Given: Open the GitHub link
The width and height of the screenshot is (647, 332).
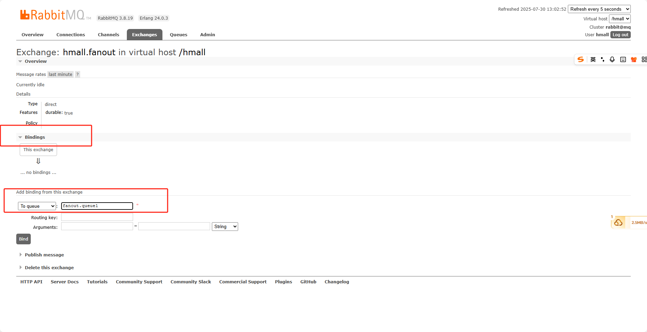Looking at the screenshot, I should pyautogui.click(x=308, y=282).
